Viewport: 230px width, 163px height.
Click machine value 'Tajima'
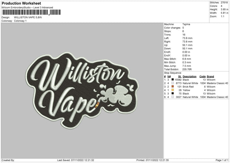tap(186, 24)
